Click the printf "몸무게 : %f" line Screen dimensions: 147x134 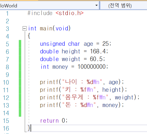(90, 97)
